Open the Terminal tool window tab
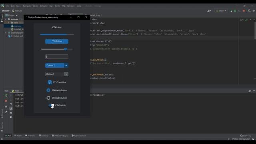Image resolution: width=256 pixels, height=144 pixels. [x=44, y=136]
